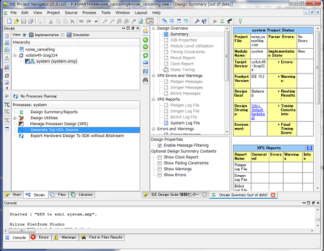
Task: Open the Process menu
Action: tap(89, 13)
